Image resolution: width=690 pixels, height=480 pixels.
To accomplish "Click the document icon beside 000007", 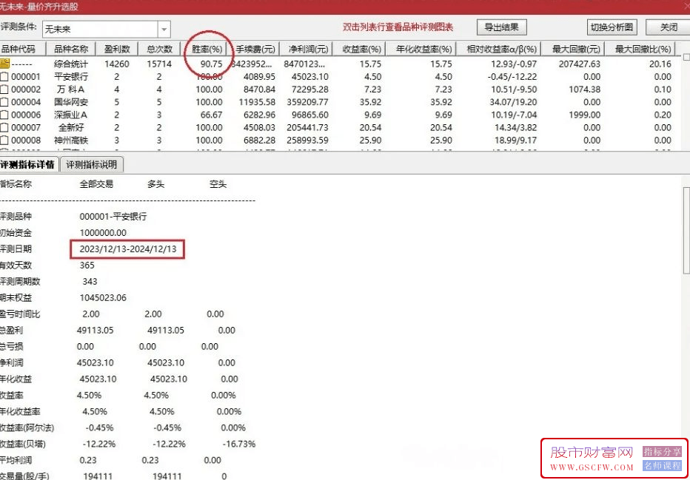I will [x=4, y=127].
